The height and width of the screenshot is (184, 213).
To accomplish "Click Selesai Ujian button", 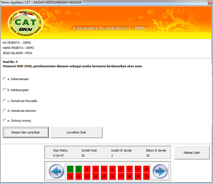I will click(192, 153).
